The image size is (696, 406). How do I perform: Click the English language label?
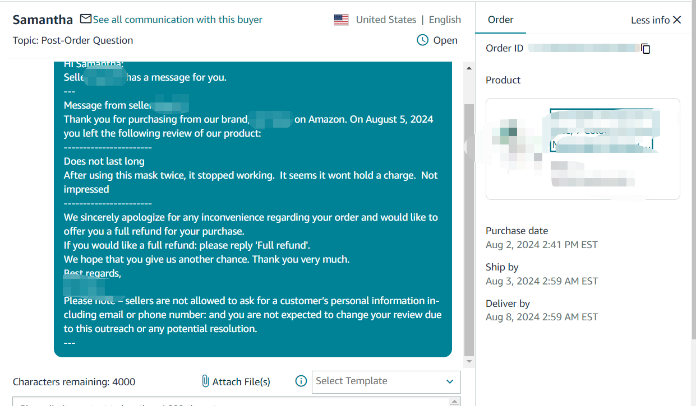(x=445, y=20)
